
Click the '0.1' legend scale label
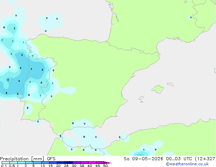coord(4,166)
